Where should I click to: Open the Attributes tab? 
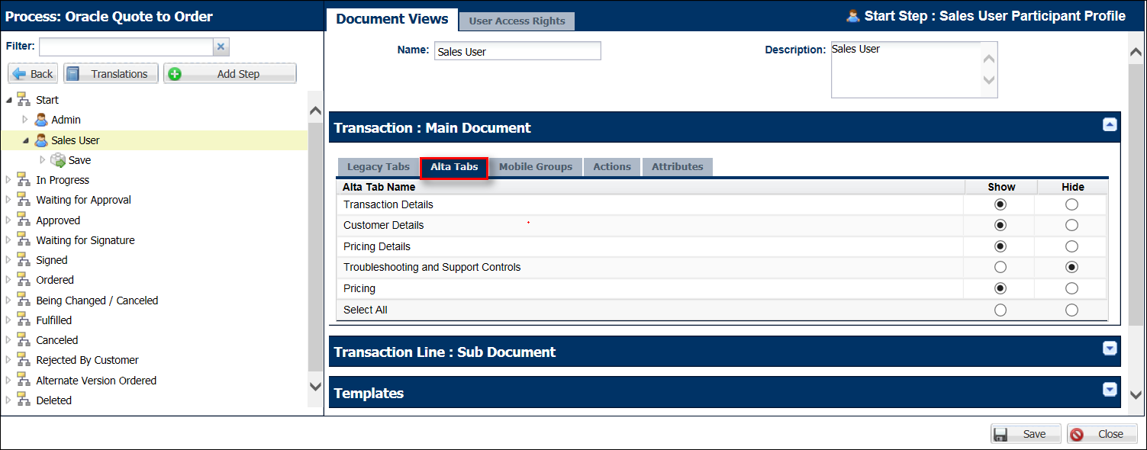click(x=678, y=167)
